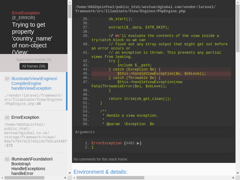Click the frames panel scroll-up arrow
The width and height of the screenshot is (240, 180).
70,2
